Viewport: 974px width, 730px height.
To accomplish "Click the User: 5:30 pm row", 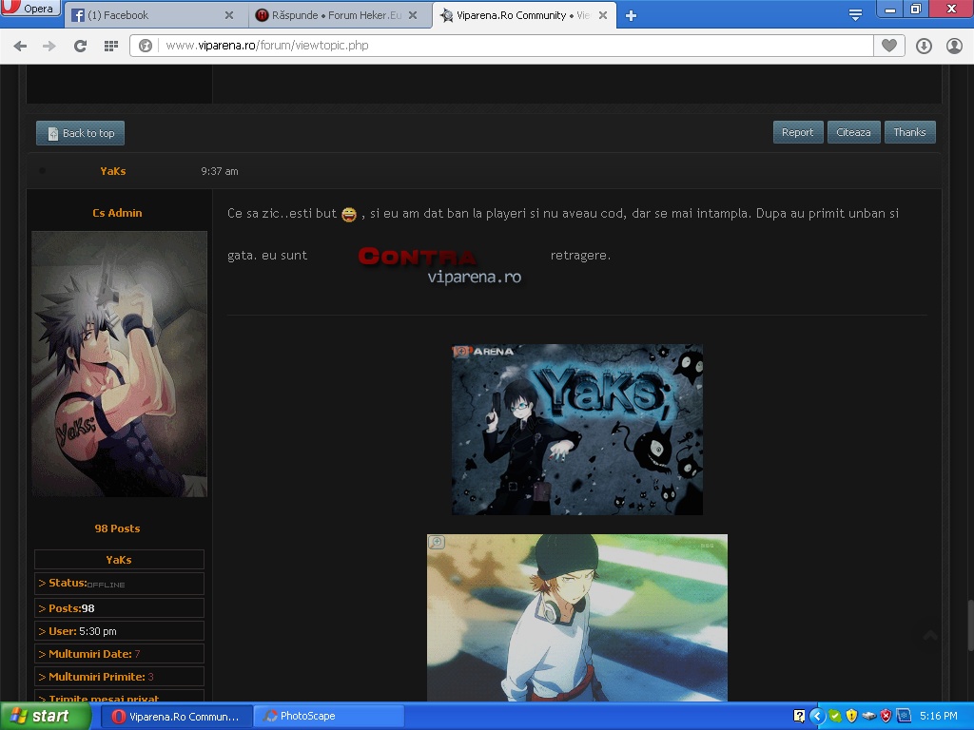I will coord(119,631).
